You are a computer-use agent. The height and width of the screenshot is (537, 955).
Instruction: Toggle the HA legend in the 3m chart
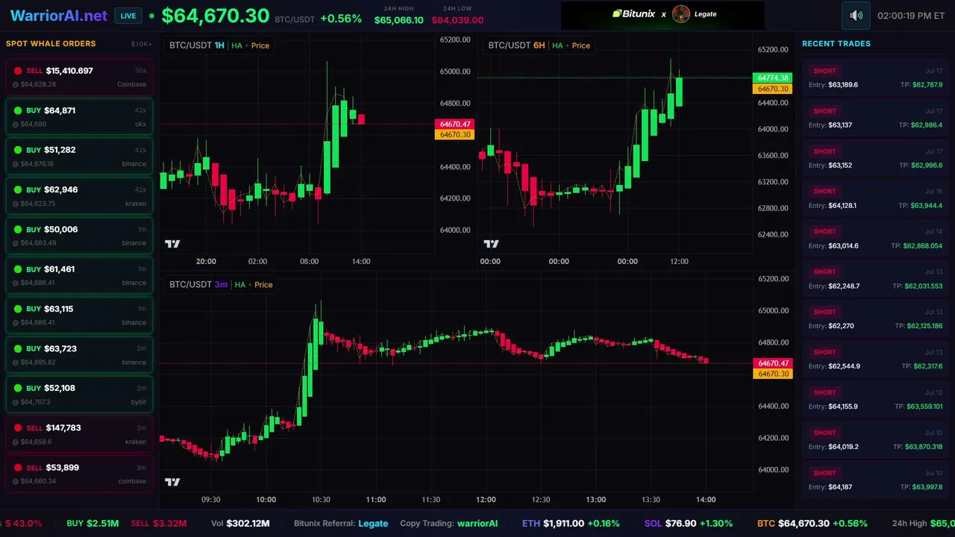(x=240, y=284)
